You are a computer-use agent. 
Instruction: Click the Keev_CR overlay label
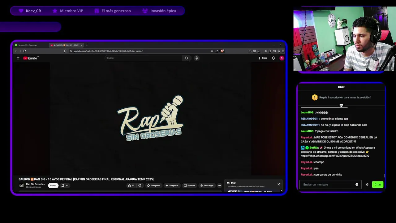(x=30, y=11)
